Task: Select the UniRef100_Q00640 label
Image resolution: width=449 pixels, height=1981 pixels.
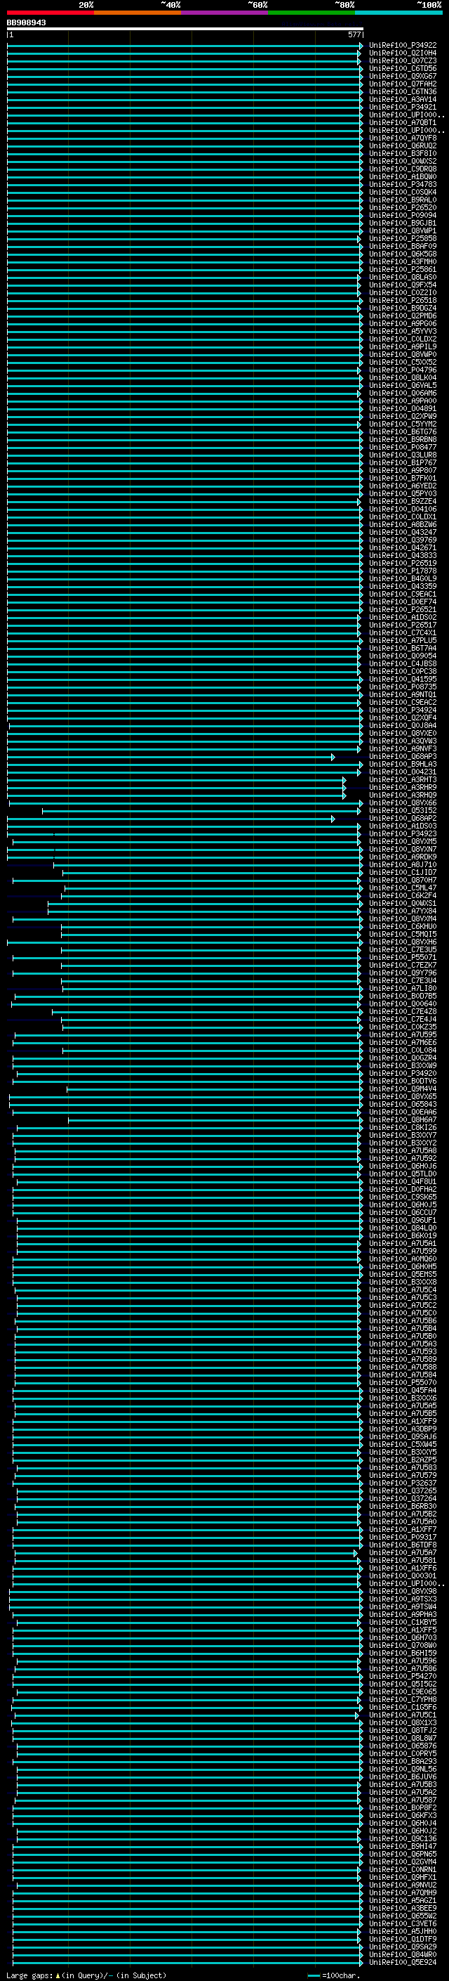Action: [x=403, y=1004]
